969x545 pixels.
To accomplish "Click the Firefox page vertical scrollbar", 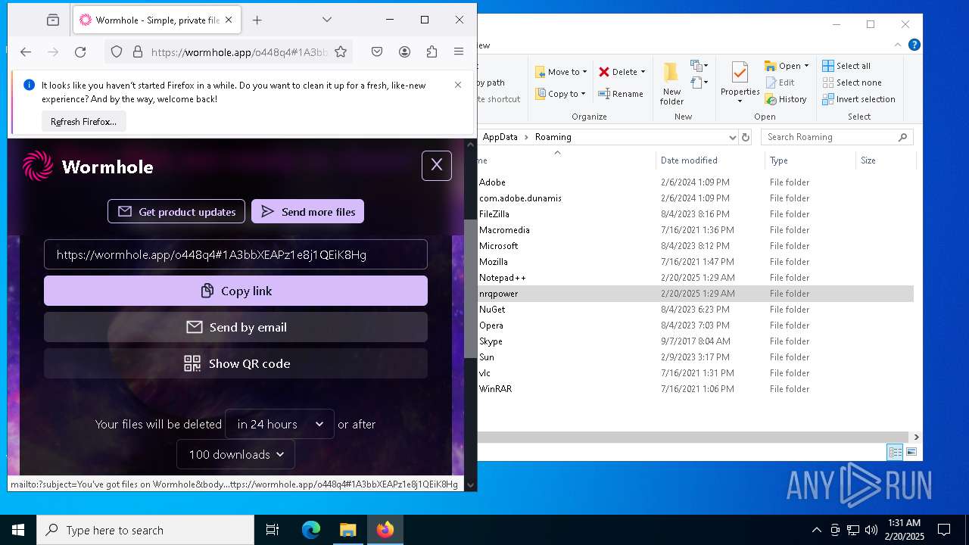I will coord(470,288).
